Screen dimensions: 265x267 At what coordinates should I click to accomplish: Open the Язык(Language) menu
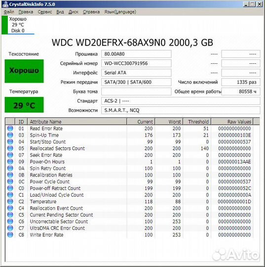(x=120, y=12)
